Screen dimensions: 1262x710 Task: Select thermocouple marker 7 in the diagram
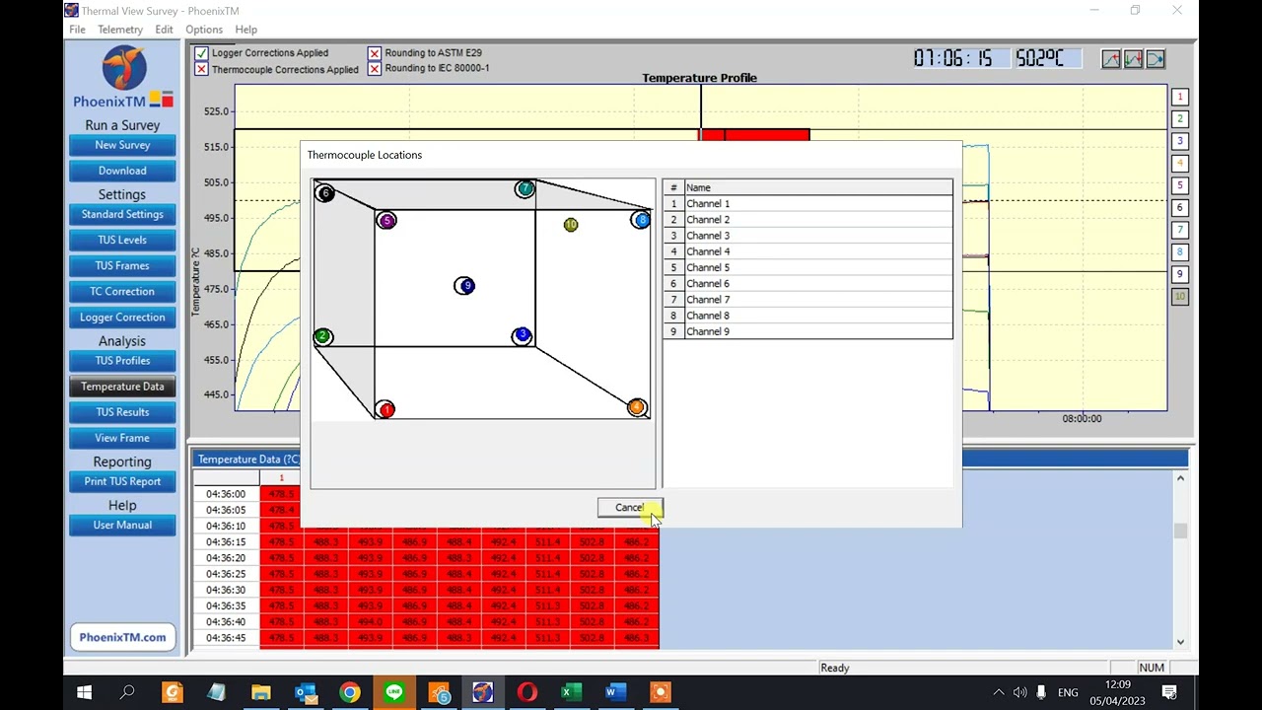(526, 188)
